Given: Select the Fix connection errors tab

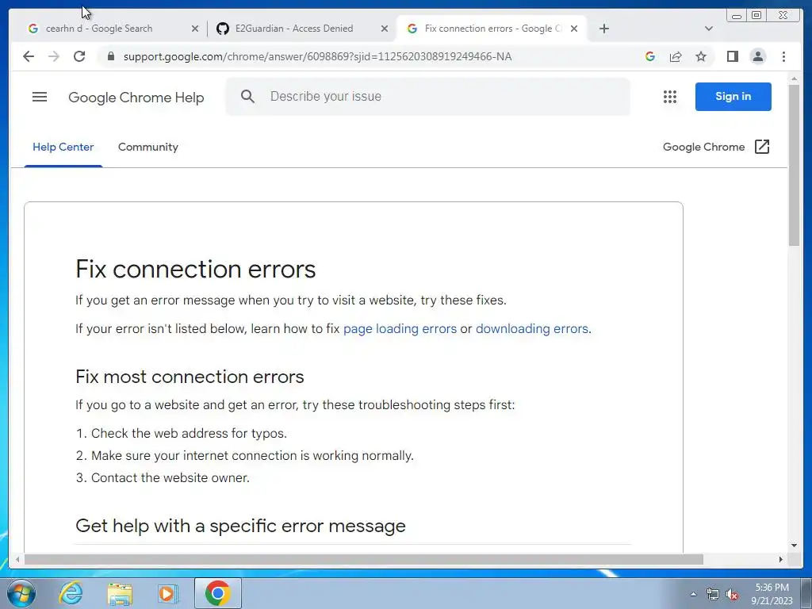Looking at the screenshot, I should click(x=492, y=29).
